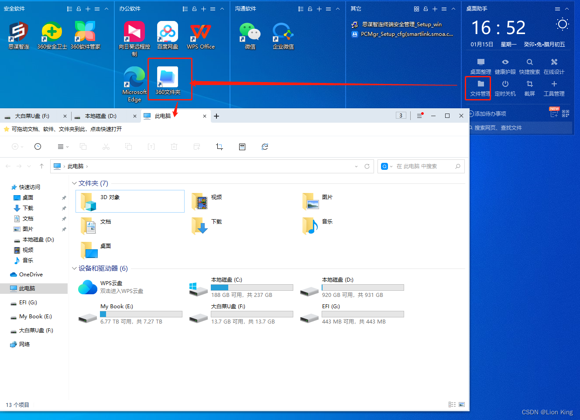Open PCMgr_Setup_cfg installer file
The width and height of the screenshot is (580, 420).
coord(402,34)
